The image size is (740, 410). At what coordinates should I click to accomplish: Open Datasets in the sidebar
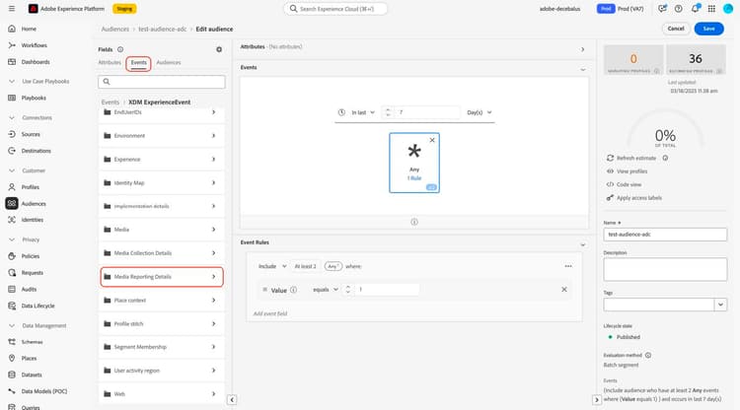coord(32,375)
